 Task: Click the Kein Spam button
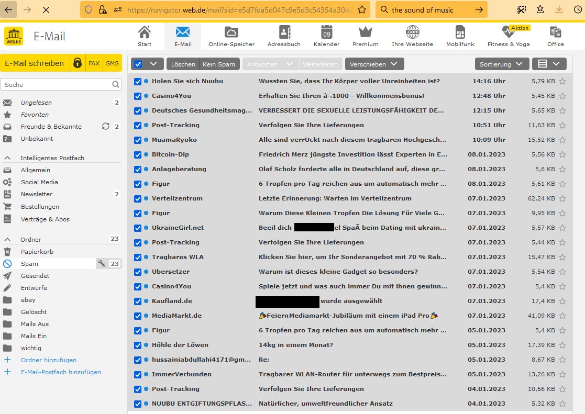pyautogui.click(x=218, y=64)
